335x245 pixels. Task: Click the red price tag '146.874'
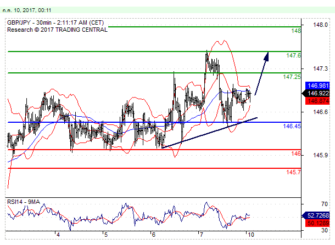coord(317,101)
